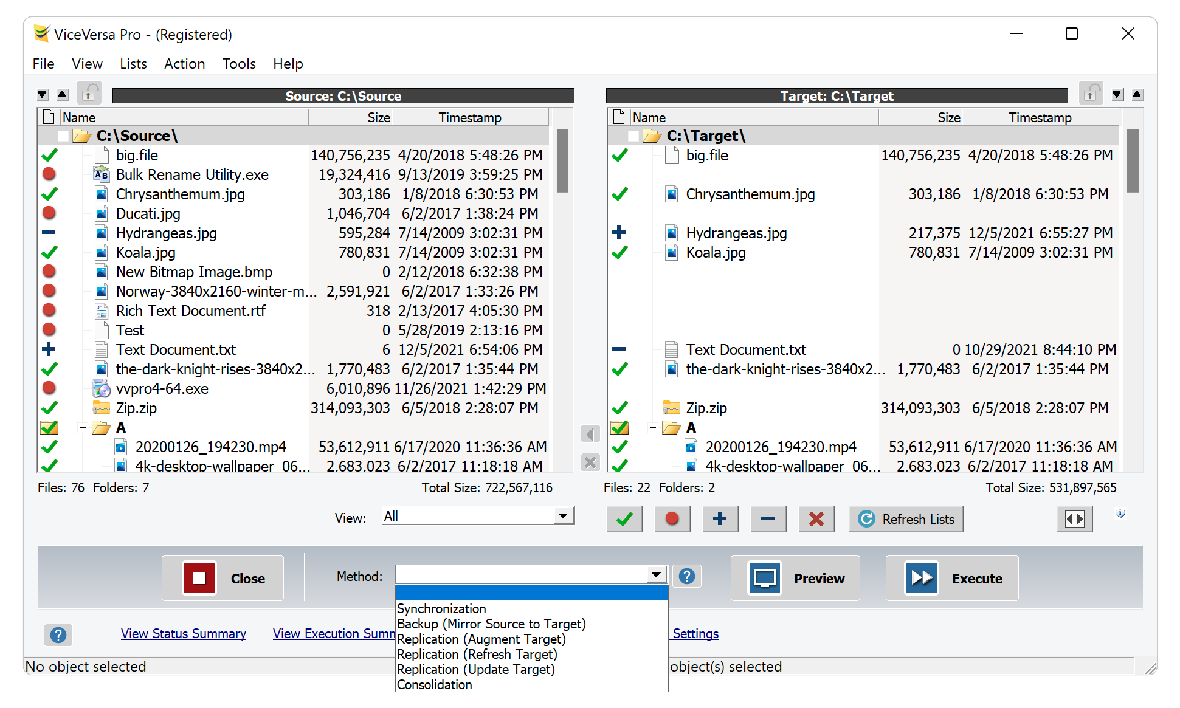The image size is (1180, 708).
Task: Click the gray X between panels
Action: point(590,462)
